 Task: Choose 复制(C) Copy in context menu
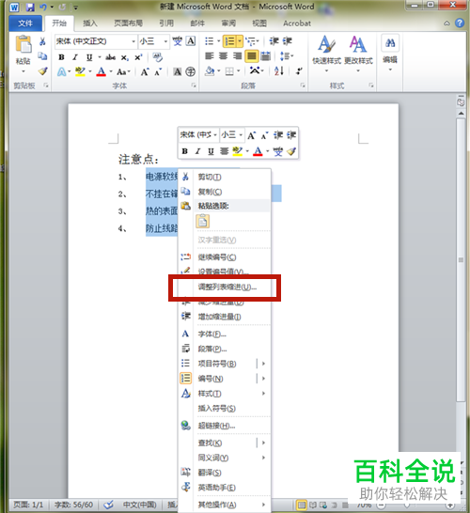click(225, 192)
